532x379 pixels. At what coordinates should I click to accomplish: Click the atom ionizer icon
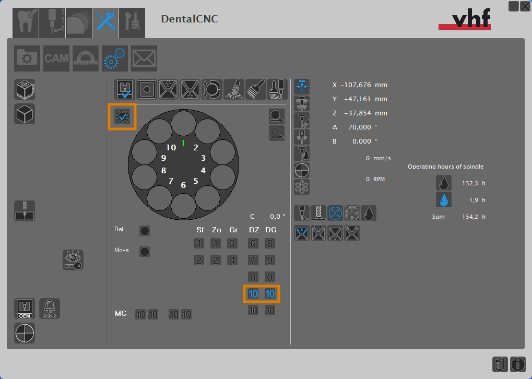[302, 186]
